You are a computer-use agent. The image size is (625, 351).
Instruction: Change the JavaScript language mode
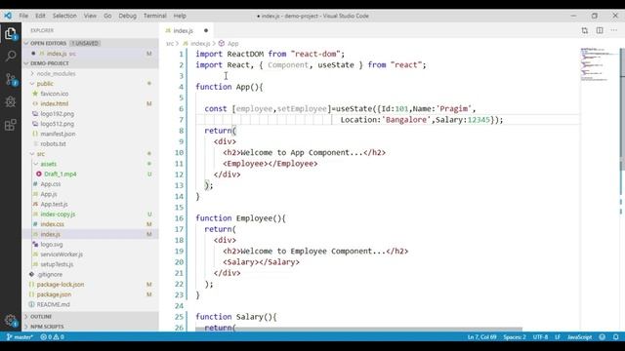(579, 337)
